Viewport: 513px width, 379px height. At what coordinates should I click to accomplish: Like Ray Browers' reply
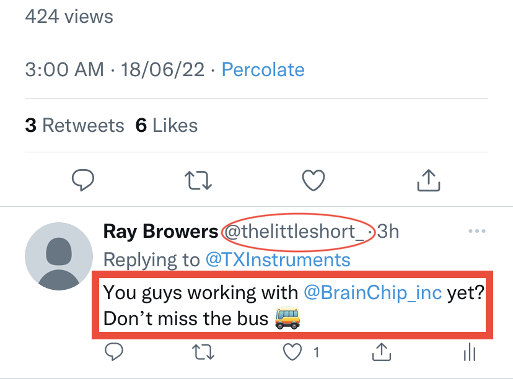click(292, 353)
